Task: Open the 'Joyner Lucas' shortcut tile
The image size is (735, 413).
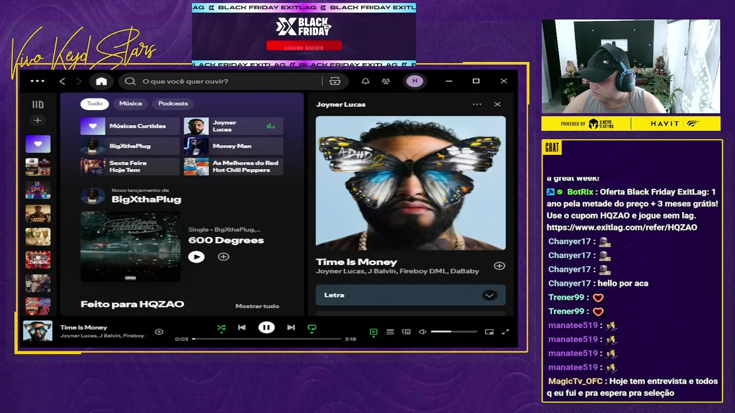Action: (x=233, y=126)
